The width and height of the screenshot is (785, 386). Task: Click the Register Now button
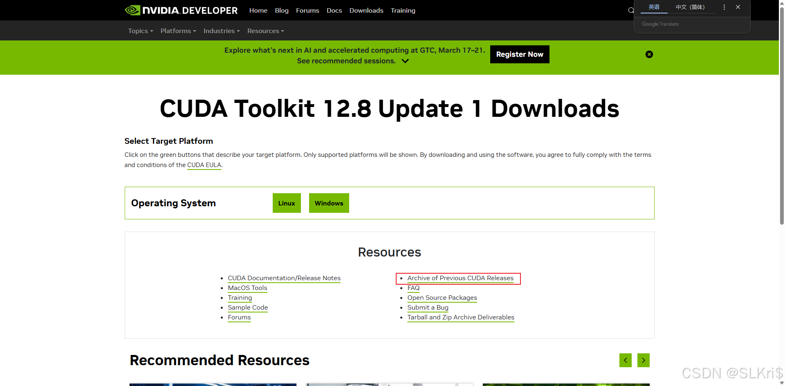[x=520, y=54]
